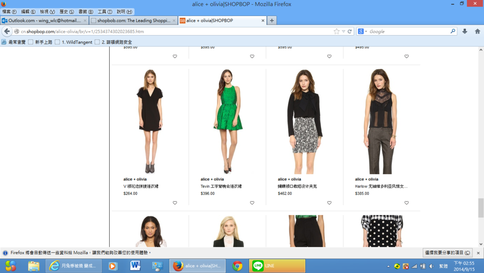Open a new tab with plus button
484x273 pixels.
tap(272, 20)
